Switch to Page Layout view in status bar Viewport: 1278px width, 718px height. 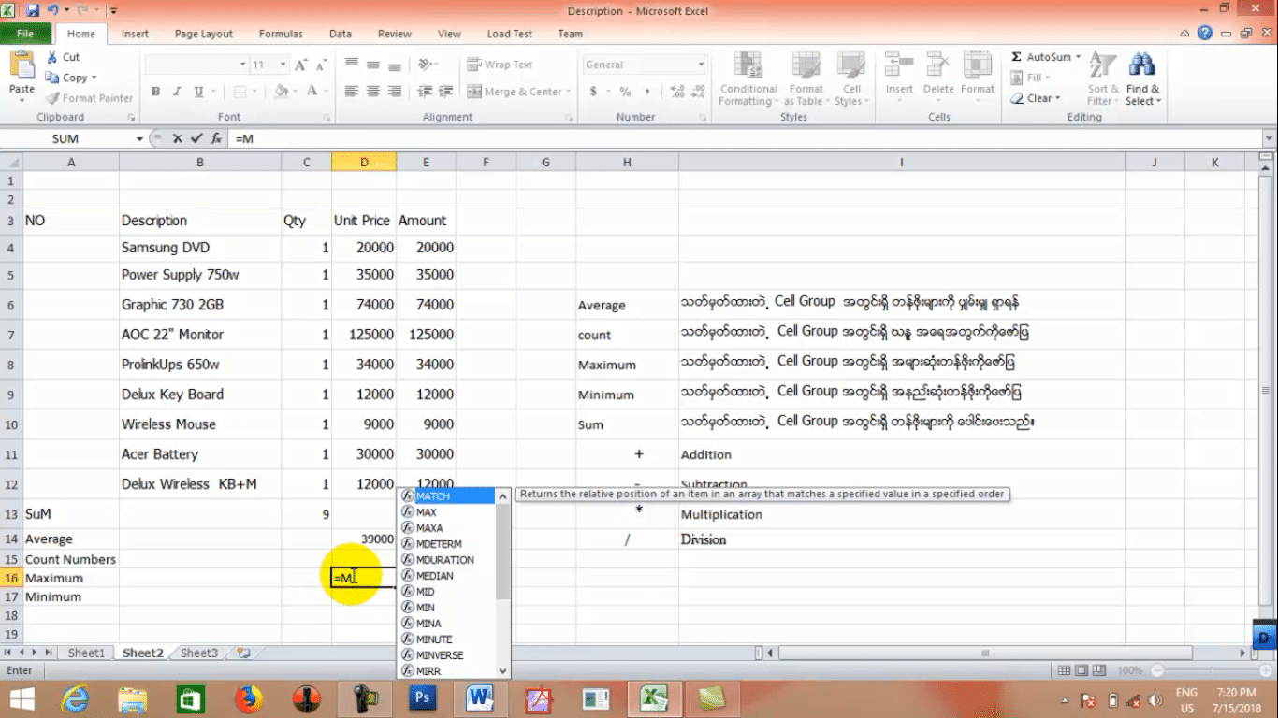coord(1081,670)
